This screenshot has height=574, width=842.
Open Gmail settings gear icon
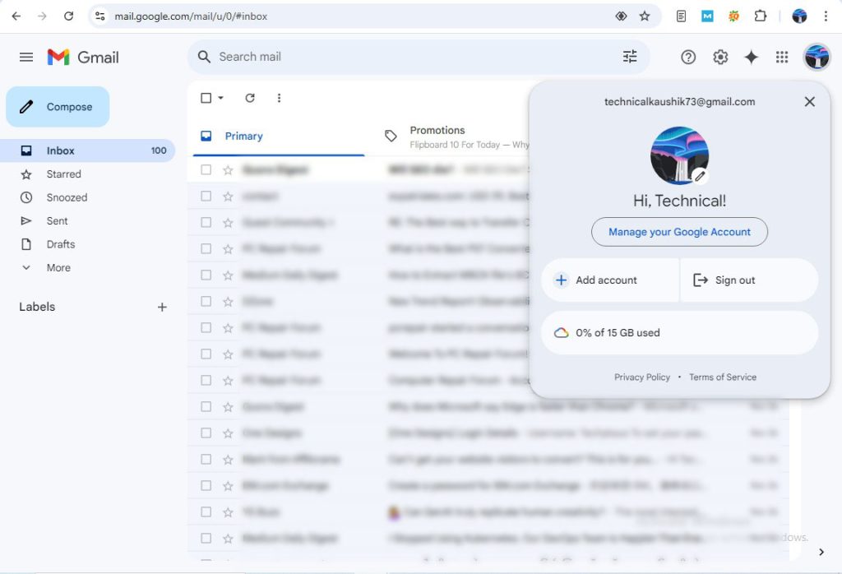tap(720, 57)
